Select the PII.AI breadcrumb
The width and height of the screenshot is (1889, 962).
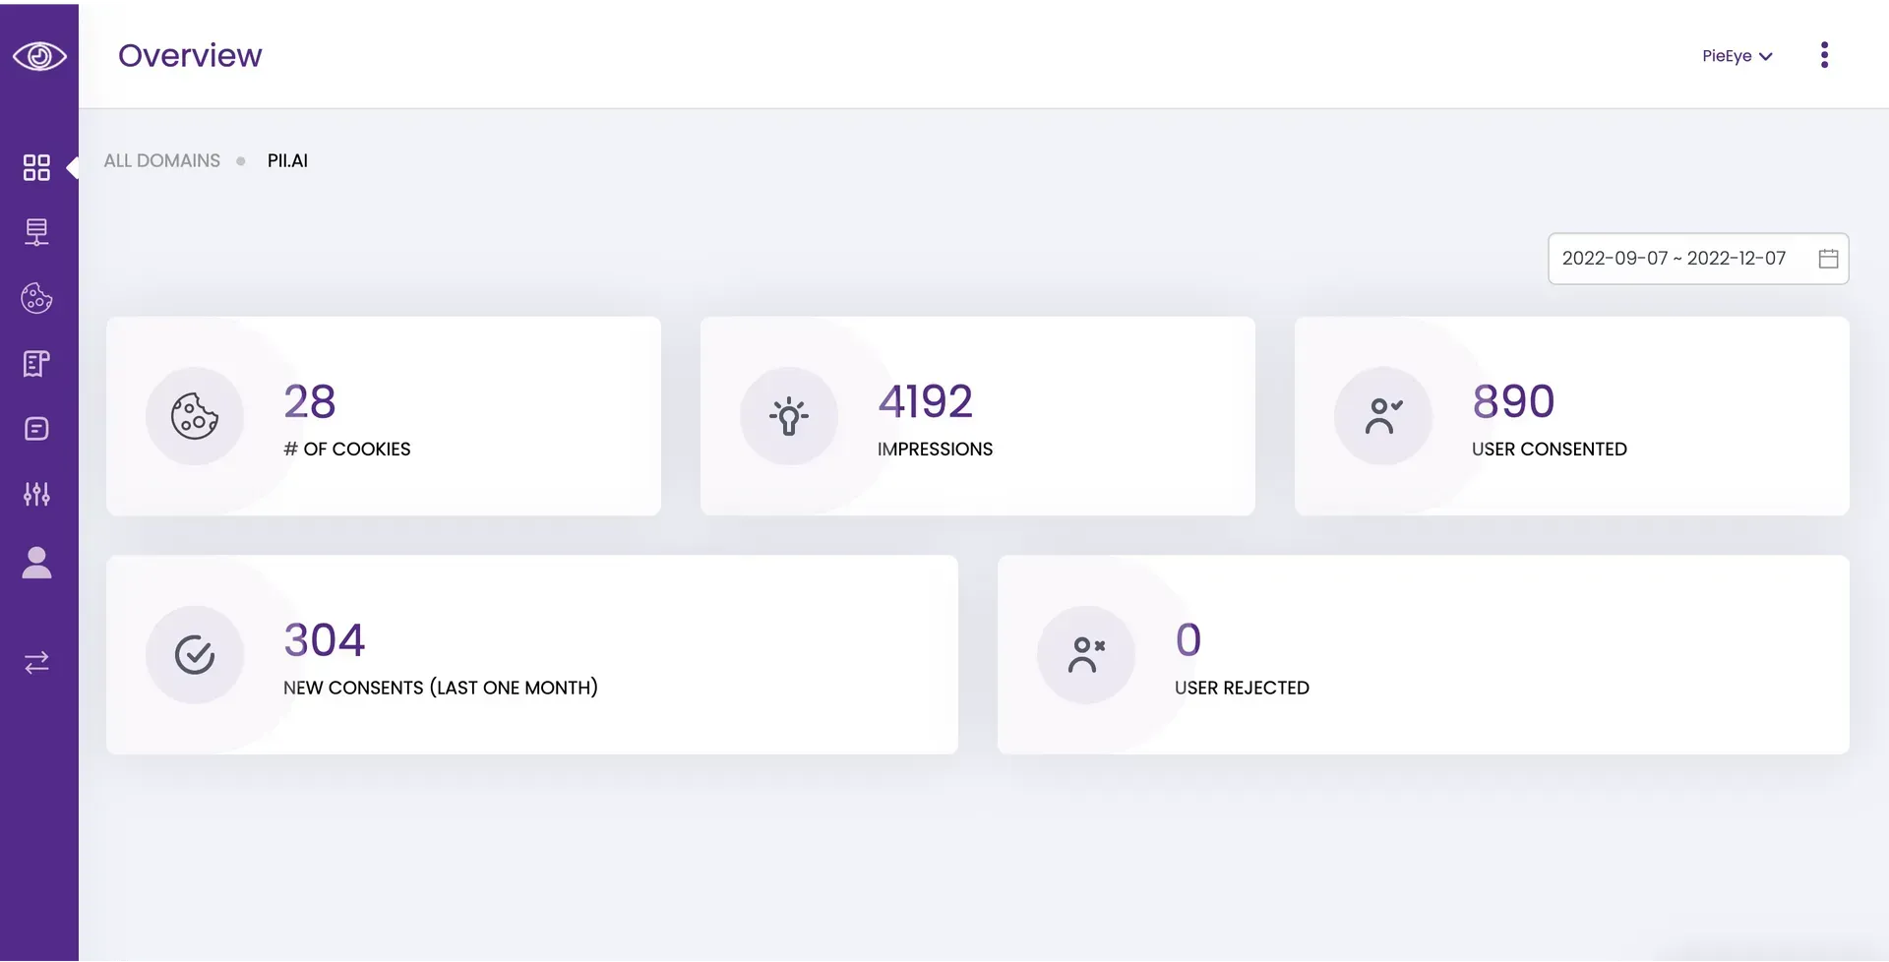click(287, 160)
